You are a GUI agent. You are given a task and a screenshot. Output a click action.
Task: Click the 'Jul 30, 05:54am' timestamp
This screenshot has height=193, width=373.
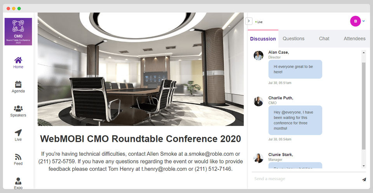(x=280, y=139)
